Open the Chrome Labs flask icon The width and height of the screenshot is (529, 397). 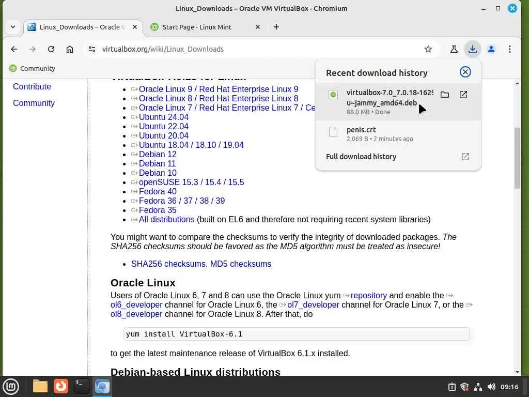454,49
